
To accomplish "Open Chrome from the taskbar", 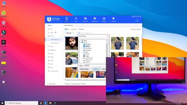I will (x=41, y=103).
